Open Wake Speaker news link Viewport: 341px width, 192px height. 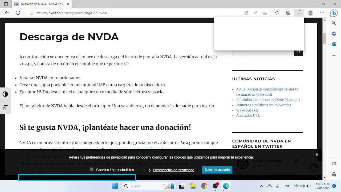tap(247, 110)
